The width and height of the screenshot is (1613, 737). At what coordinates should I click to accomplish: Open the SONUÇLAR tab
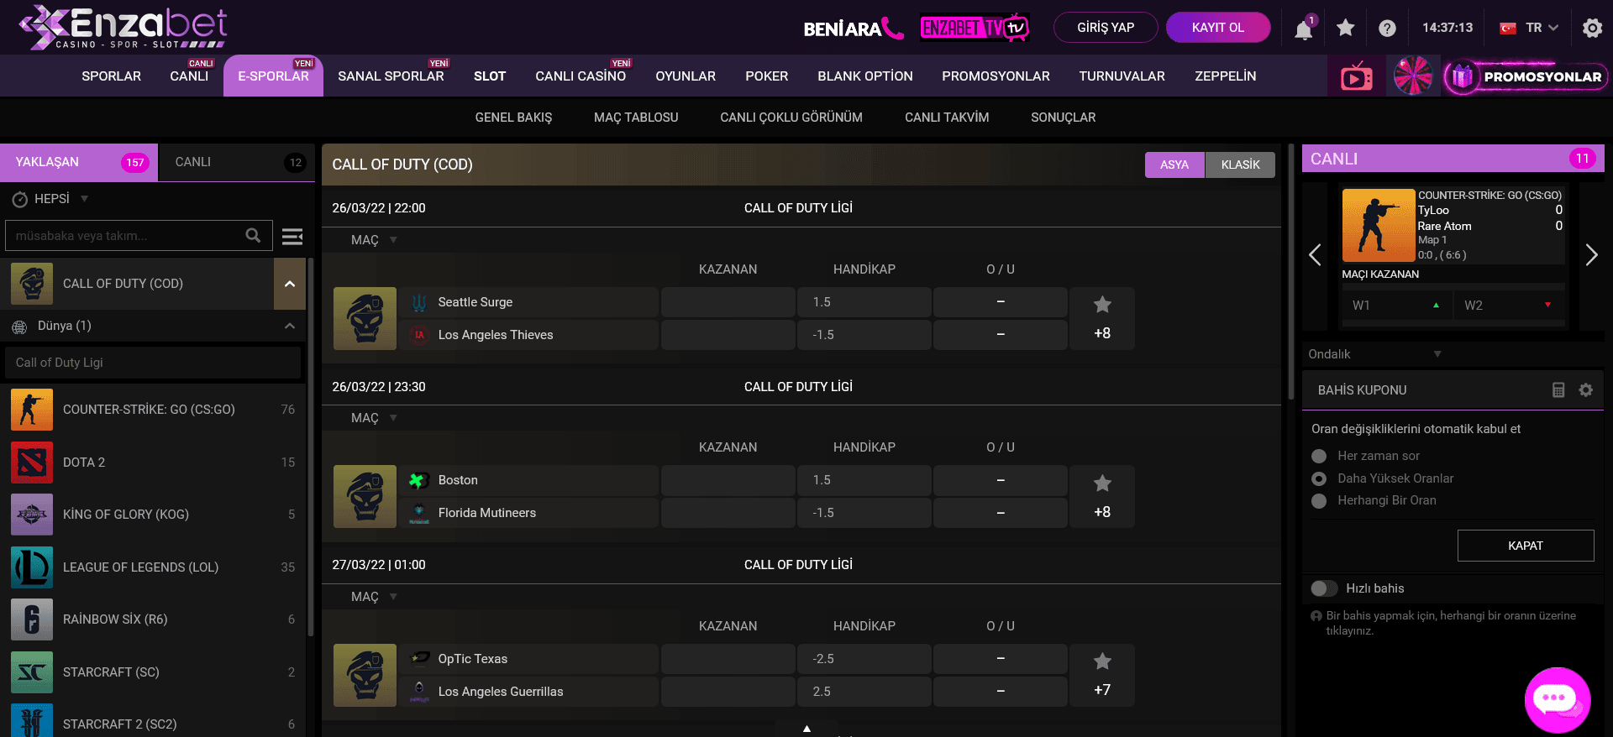pyautogui.click(x=1063, y=118)
